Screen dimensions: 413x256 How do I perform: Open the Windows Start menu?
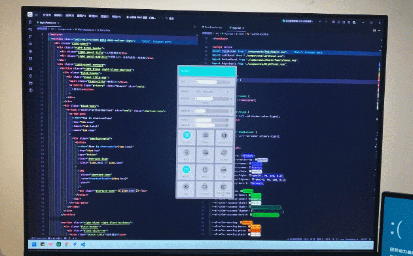click(34, 244)
